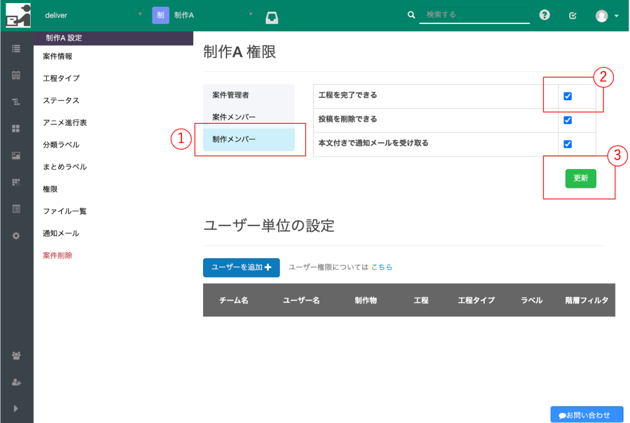Click the ラベル column header
630x423 pixels.
coord(532,300)
